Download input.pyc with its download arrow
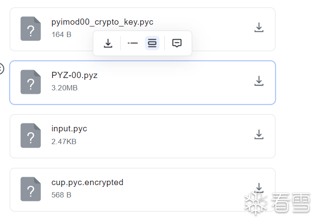Screen dimensions: 317x223 259,135
